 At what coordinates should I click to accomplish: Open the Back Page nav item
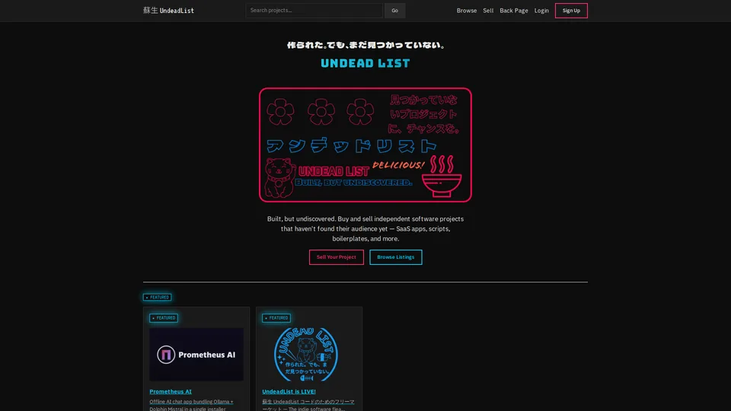(x=514, y=10)
